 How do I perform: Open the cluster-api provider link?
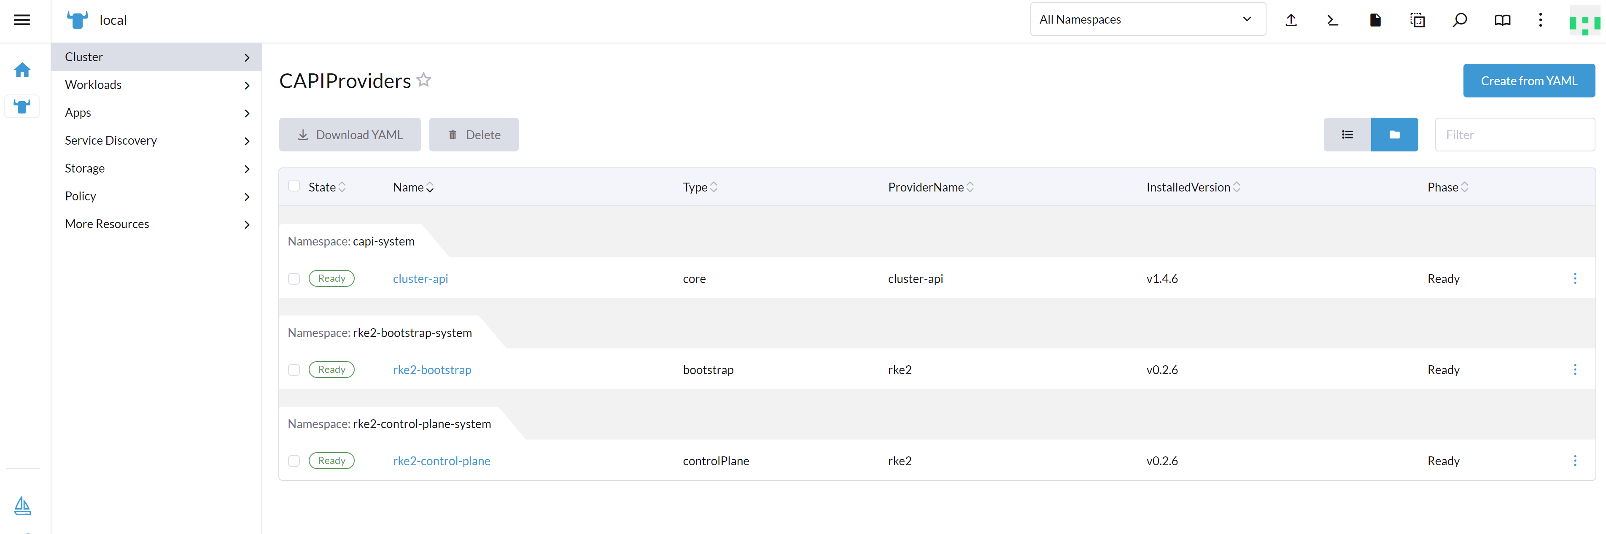(x=420, y=279)
